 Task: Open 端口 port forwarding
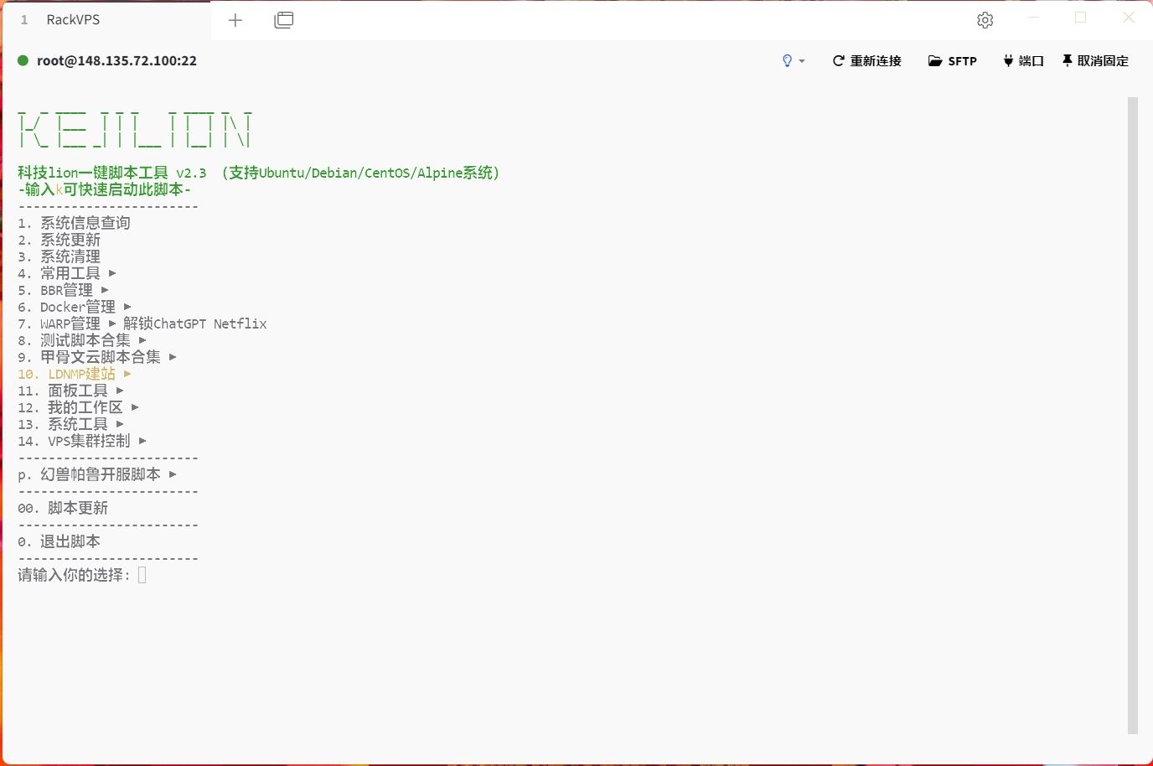[x=1023, y=61]
